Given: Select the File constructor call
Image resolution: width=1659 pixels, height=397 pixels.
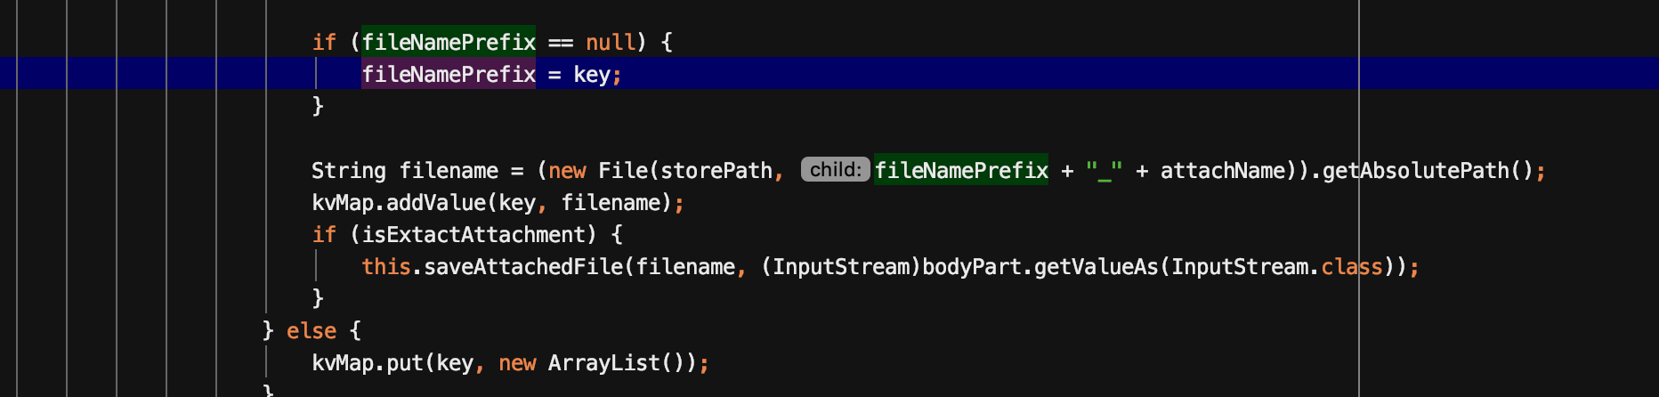Looking at the screenshot, I should 623,170.
